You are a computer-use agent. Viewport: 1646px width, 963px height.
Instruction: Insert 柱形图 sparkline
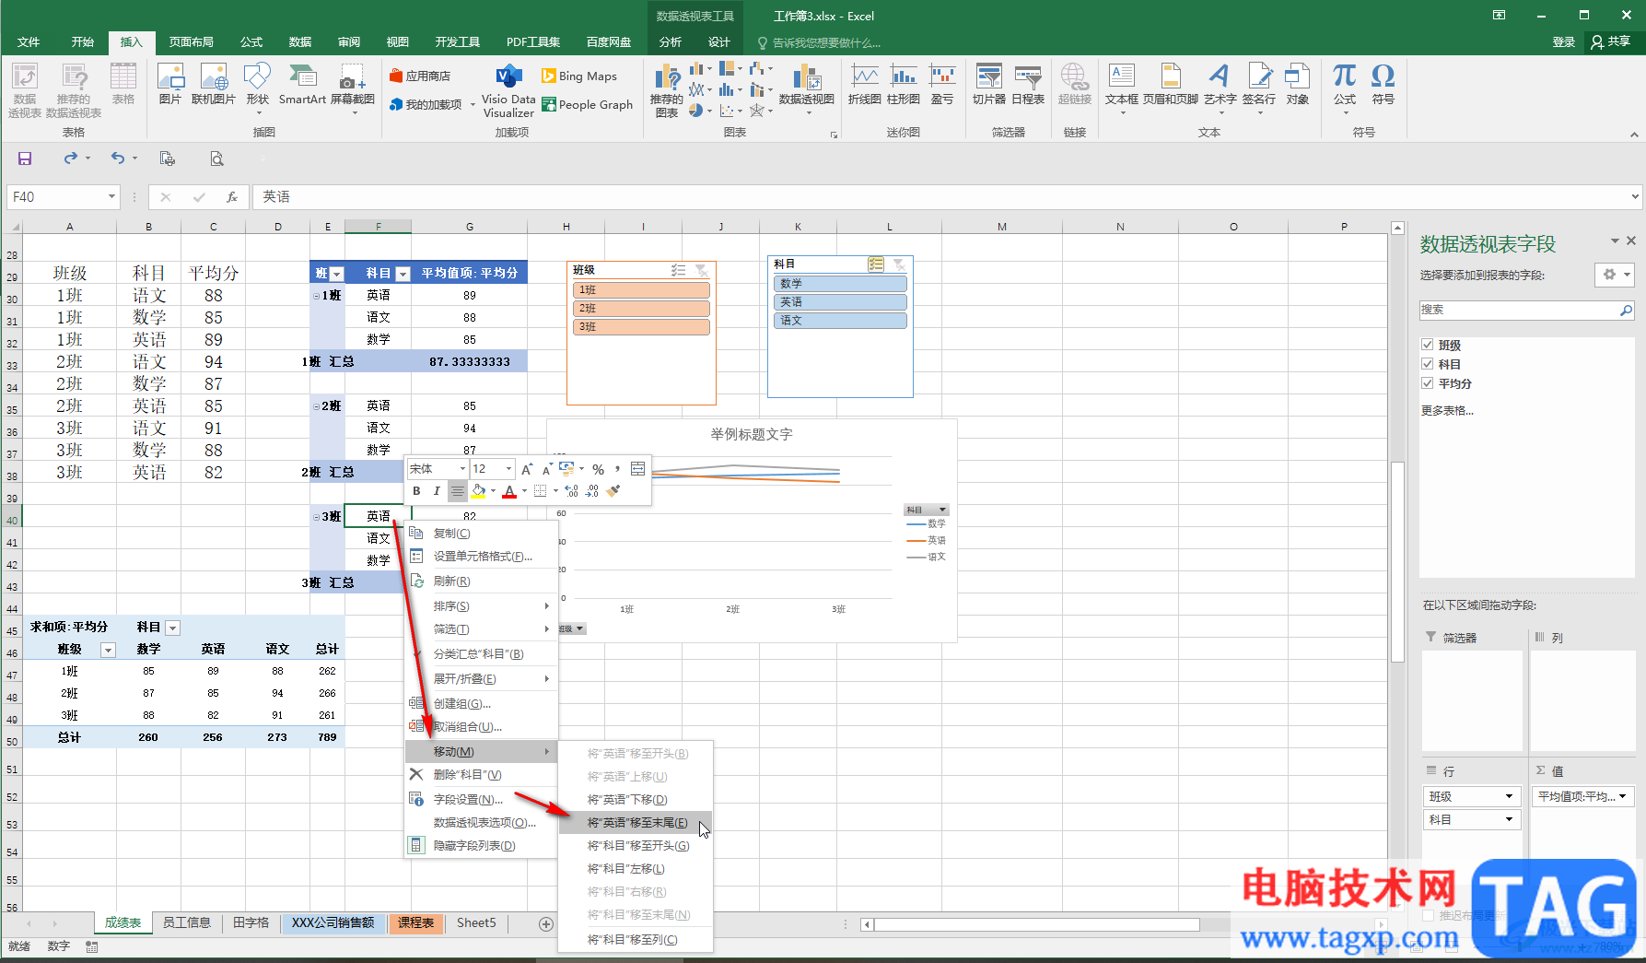(x=904, y=84)
